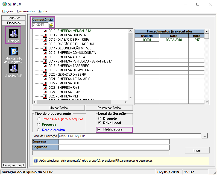Select icon of 0024 - EMPRESA SIMPLES
Screen dimensions: 217x175
45,92
